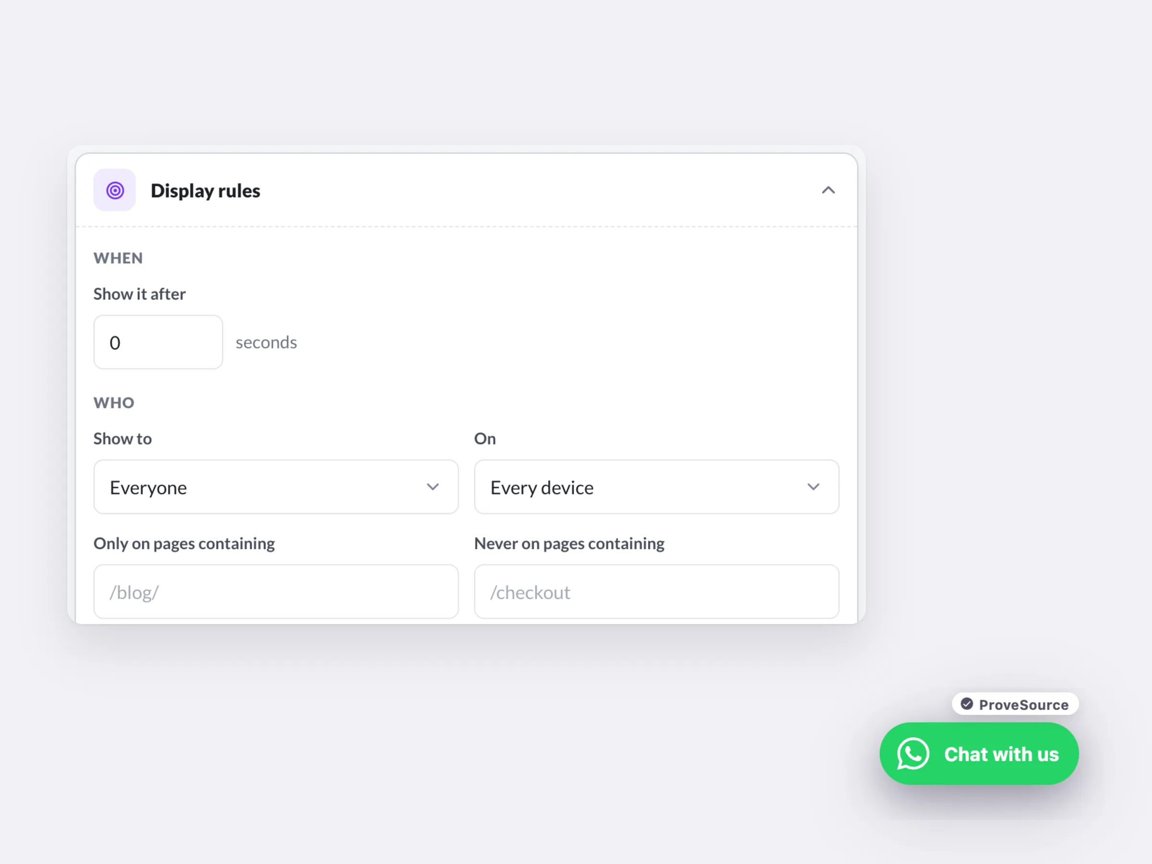This screenshot has height=864, width=1152.
Task: Click the Only on pages containing label
Action: 184,544
